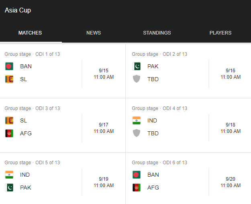Open the Asia Cup title
The width and height of the screenshot is (251, 204).
pos(18,10)
